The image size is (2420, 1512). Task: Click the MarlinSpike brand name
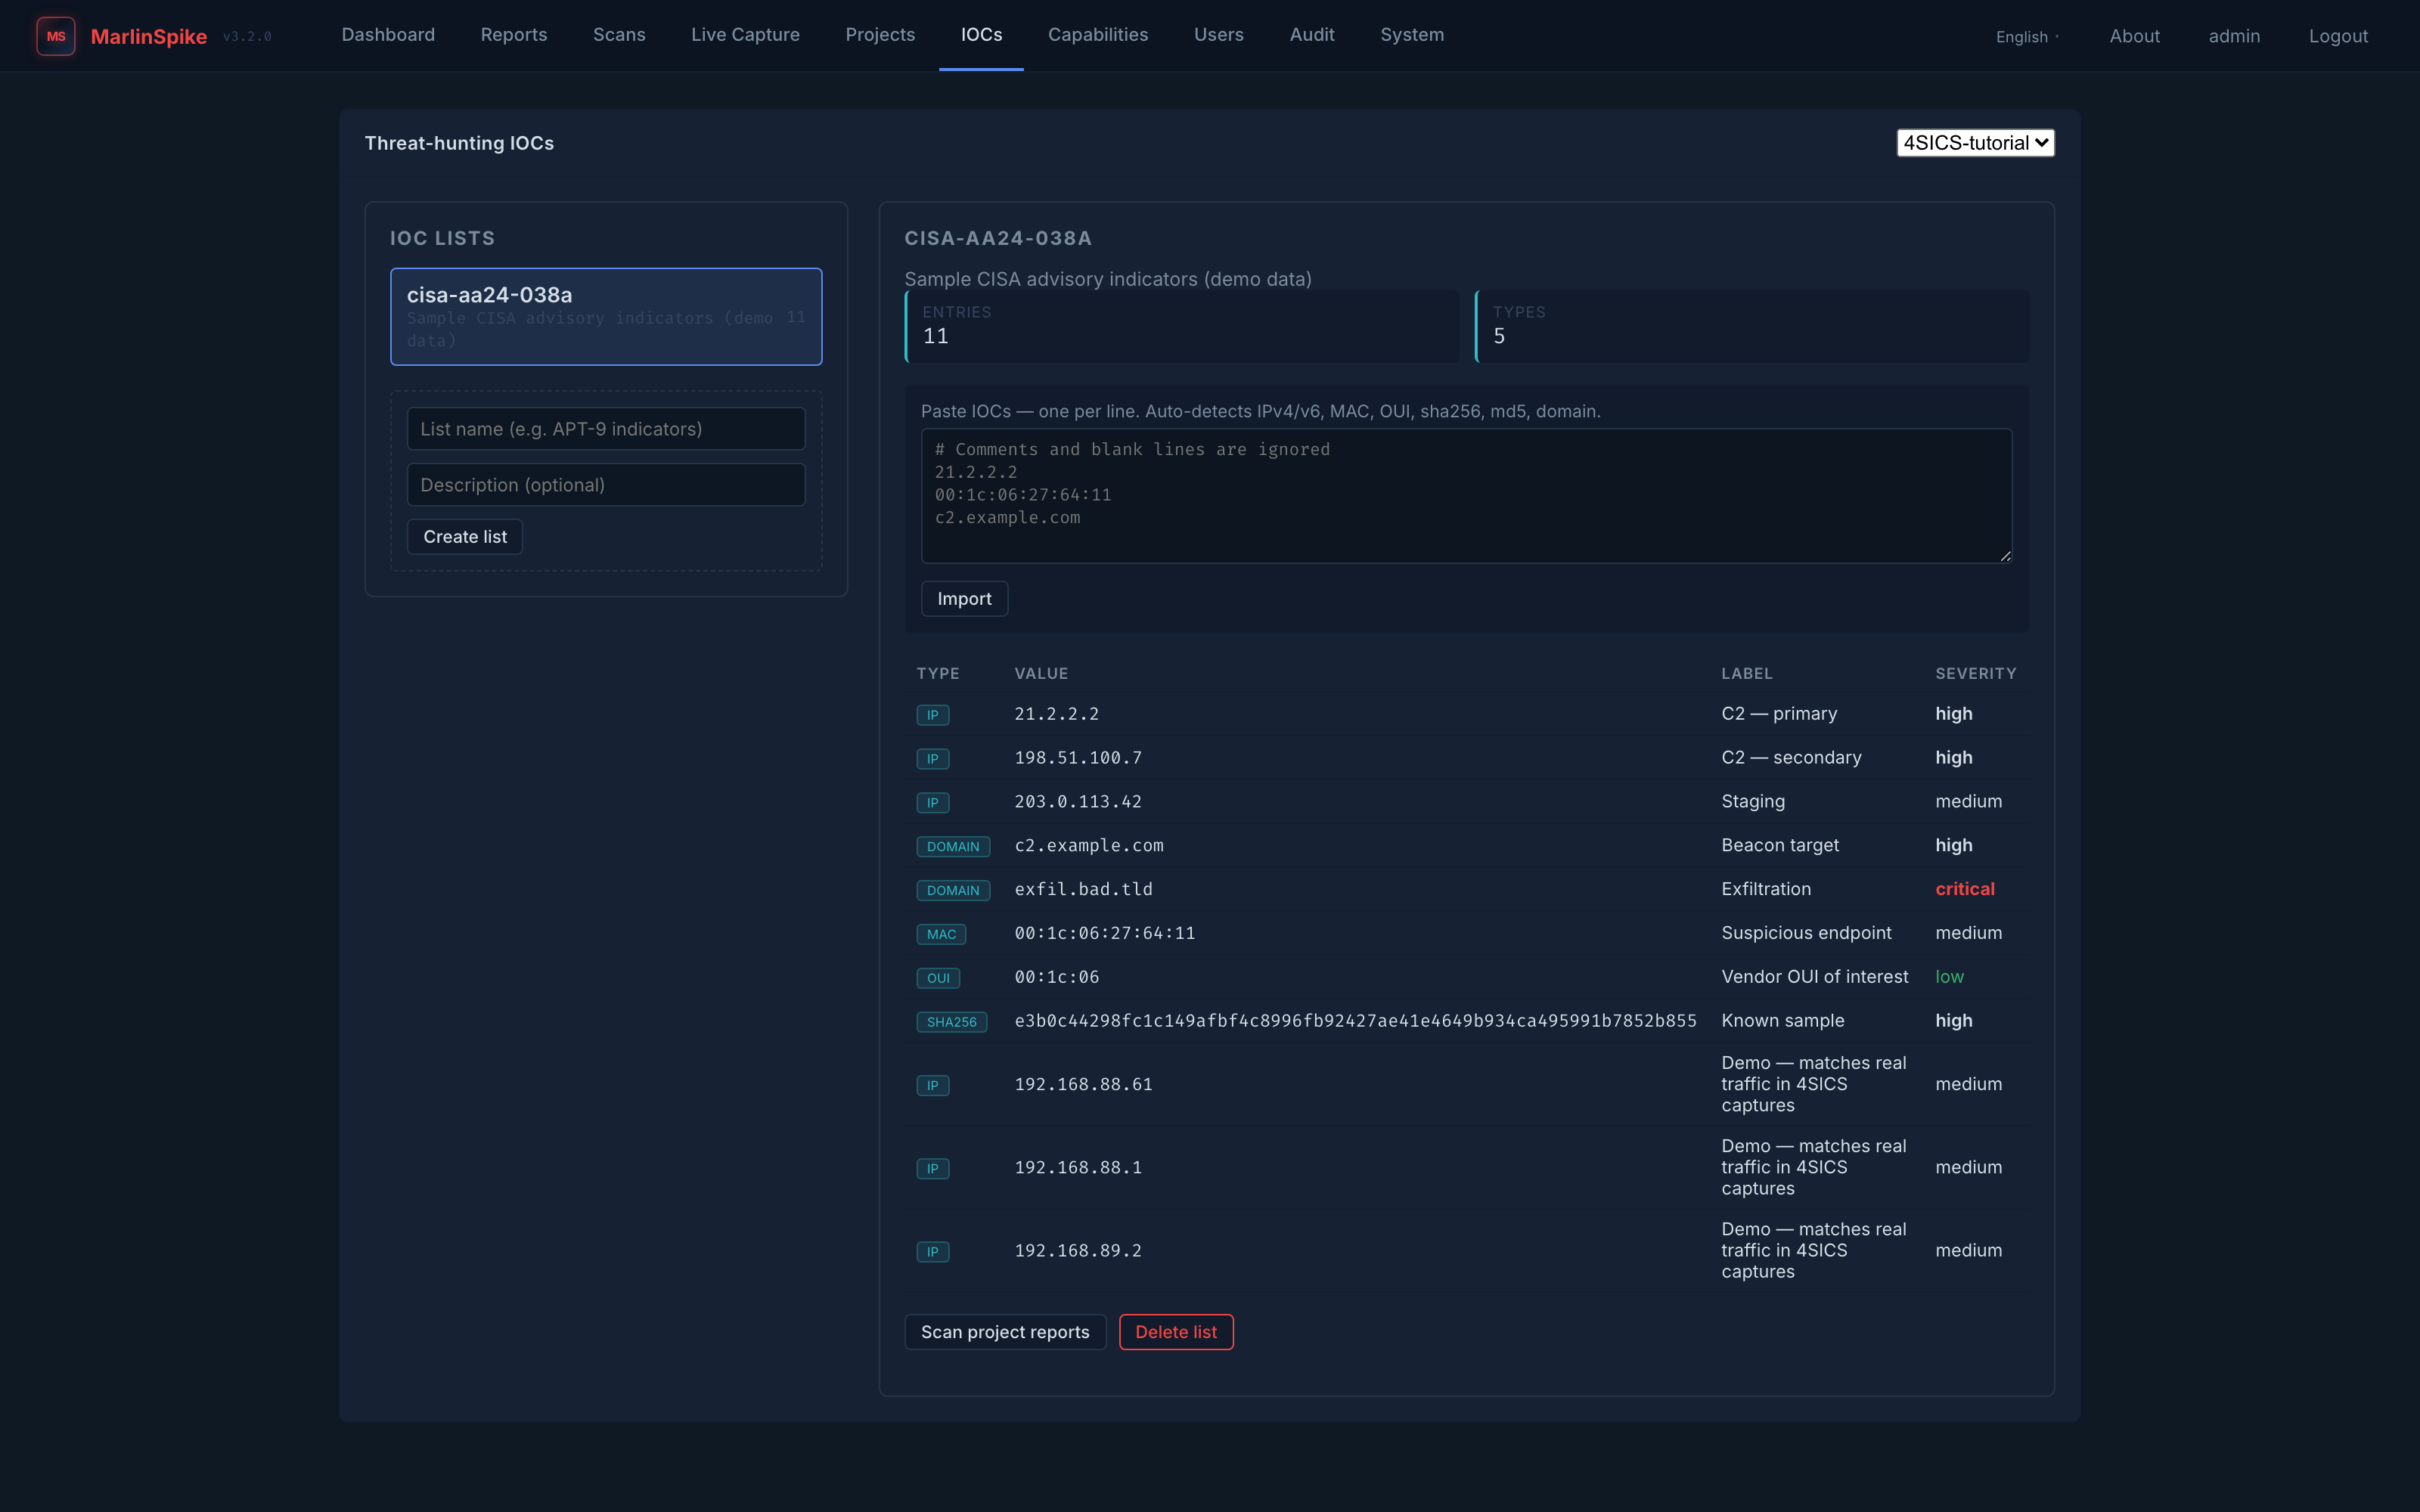149,37
